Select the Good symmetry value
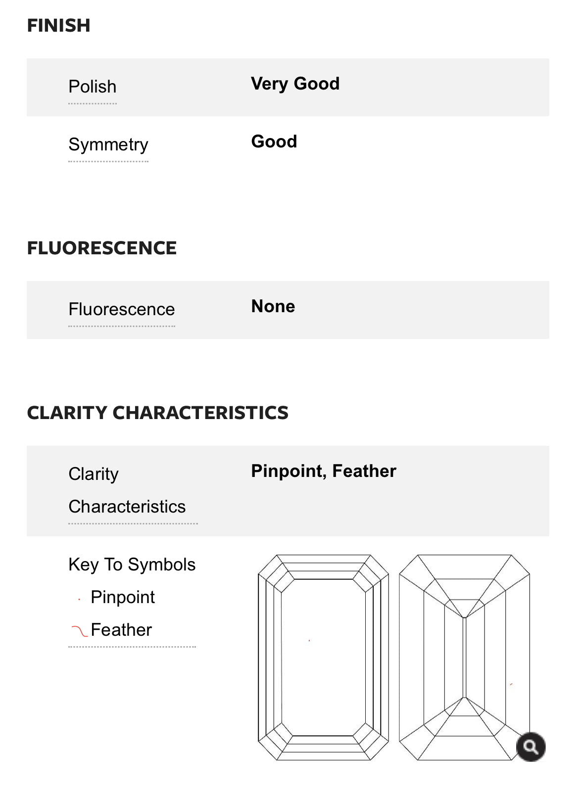Screen dimensions: 579x801 tap(274, 142)
